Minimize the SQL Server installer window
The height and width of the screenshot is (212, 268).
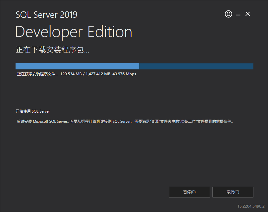(x=238, y=15)
